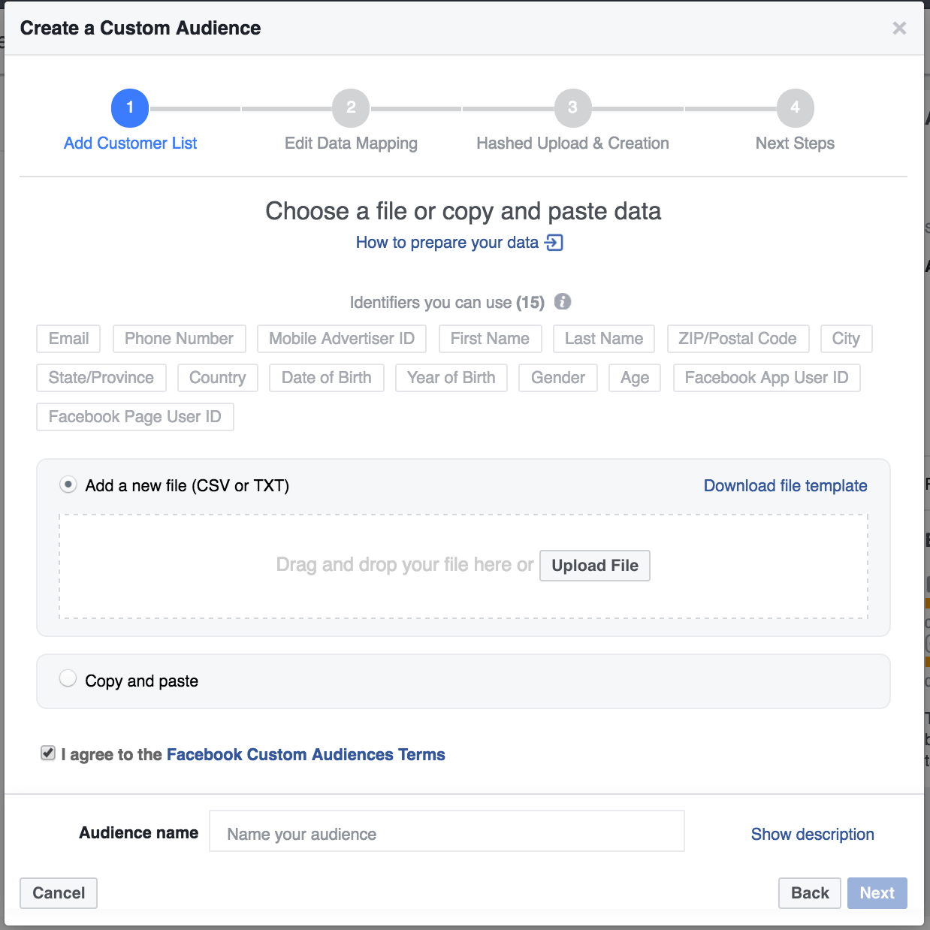Screen dimensions: 930x930
Task: Go Back to the previous step
Action: coord(810,893)
